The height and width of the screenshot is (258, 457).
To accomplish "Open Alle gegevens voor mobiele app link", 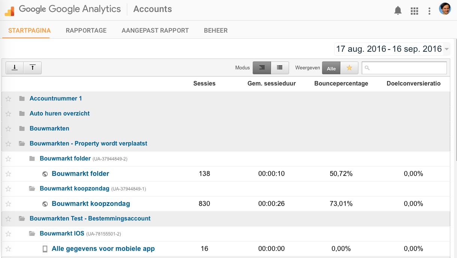I will point(103,249).
